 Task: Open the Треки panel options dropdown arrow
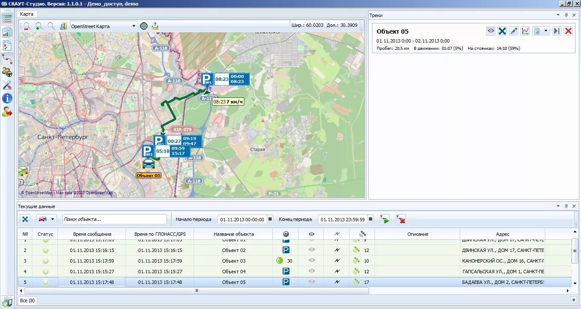click(x=558, y=15)
